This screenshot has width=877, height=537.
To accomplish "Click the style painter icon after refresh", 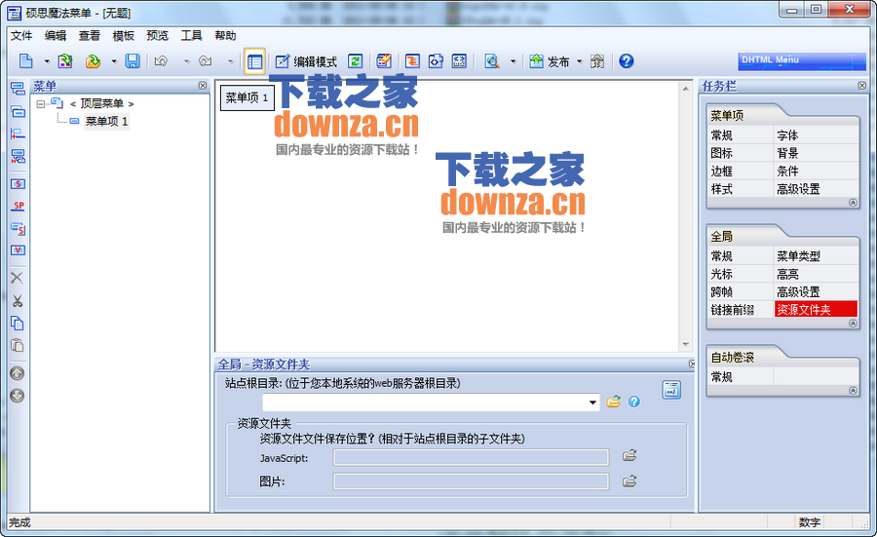I will coord(384,61).
